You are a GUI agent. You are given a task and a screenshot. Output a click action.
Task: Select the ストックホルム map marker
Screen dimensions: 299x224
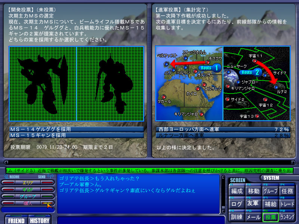click(x=185, y=58)
